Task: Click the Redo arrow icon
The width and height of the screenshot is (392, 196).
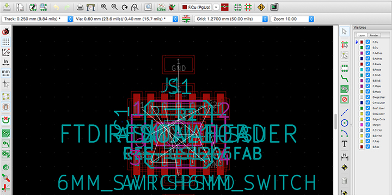Action: tap(67, 7)
